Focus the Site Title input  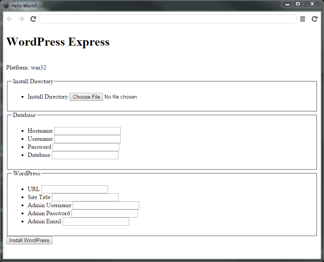85,198
